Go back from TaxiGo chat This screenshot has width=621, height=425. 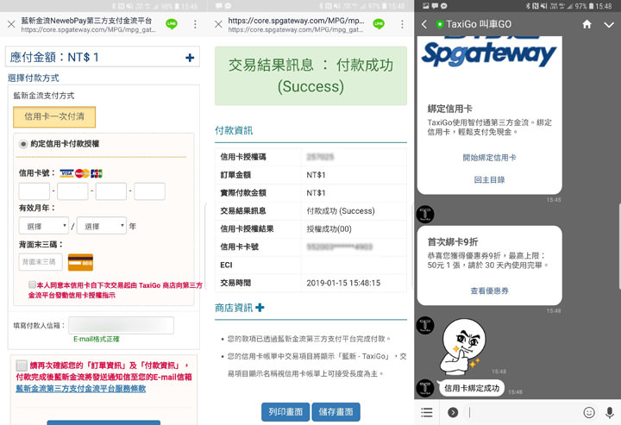coord(424,24)
